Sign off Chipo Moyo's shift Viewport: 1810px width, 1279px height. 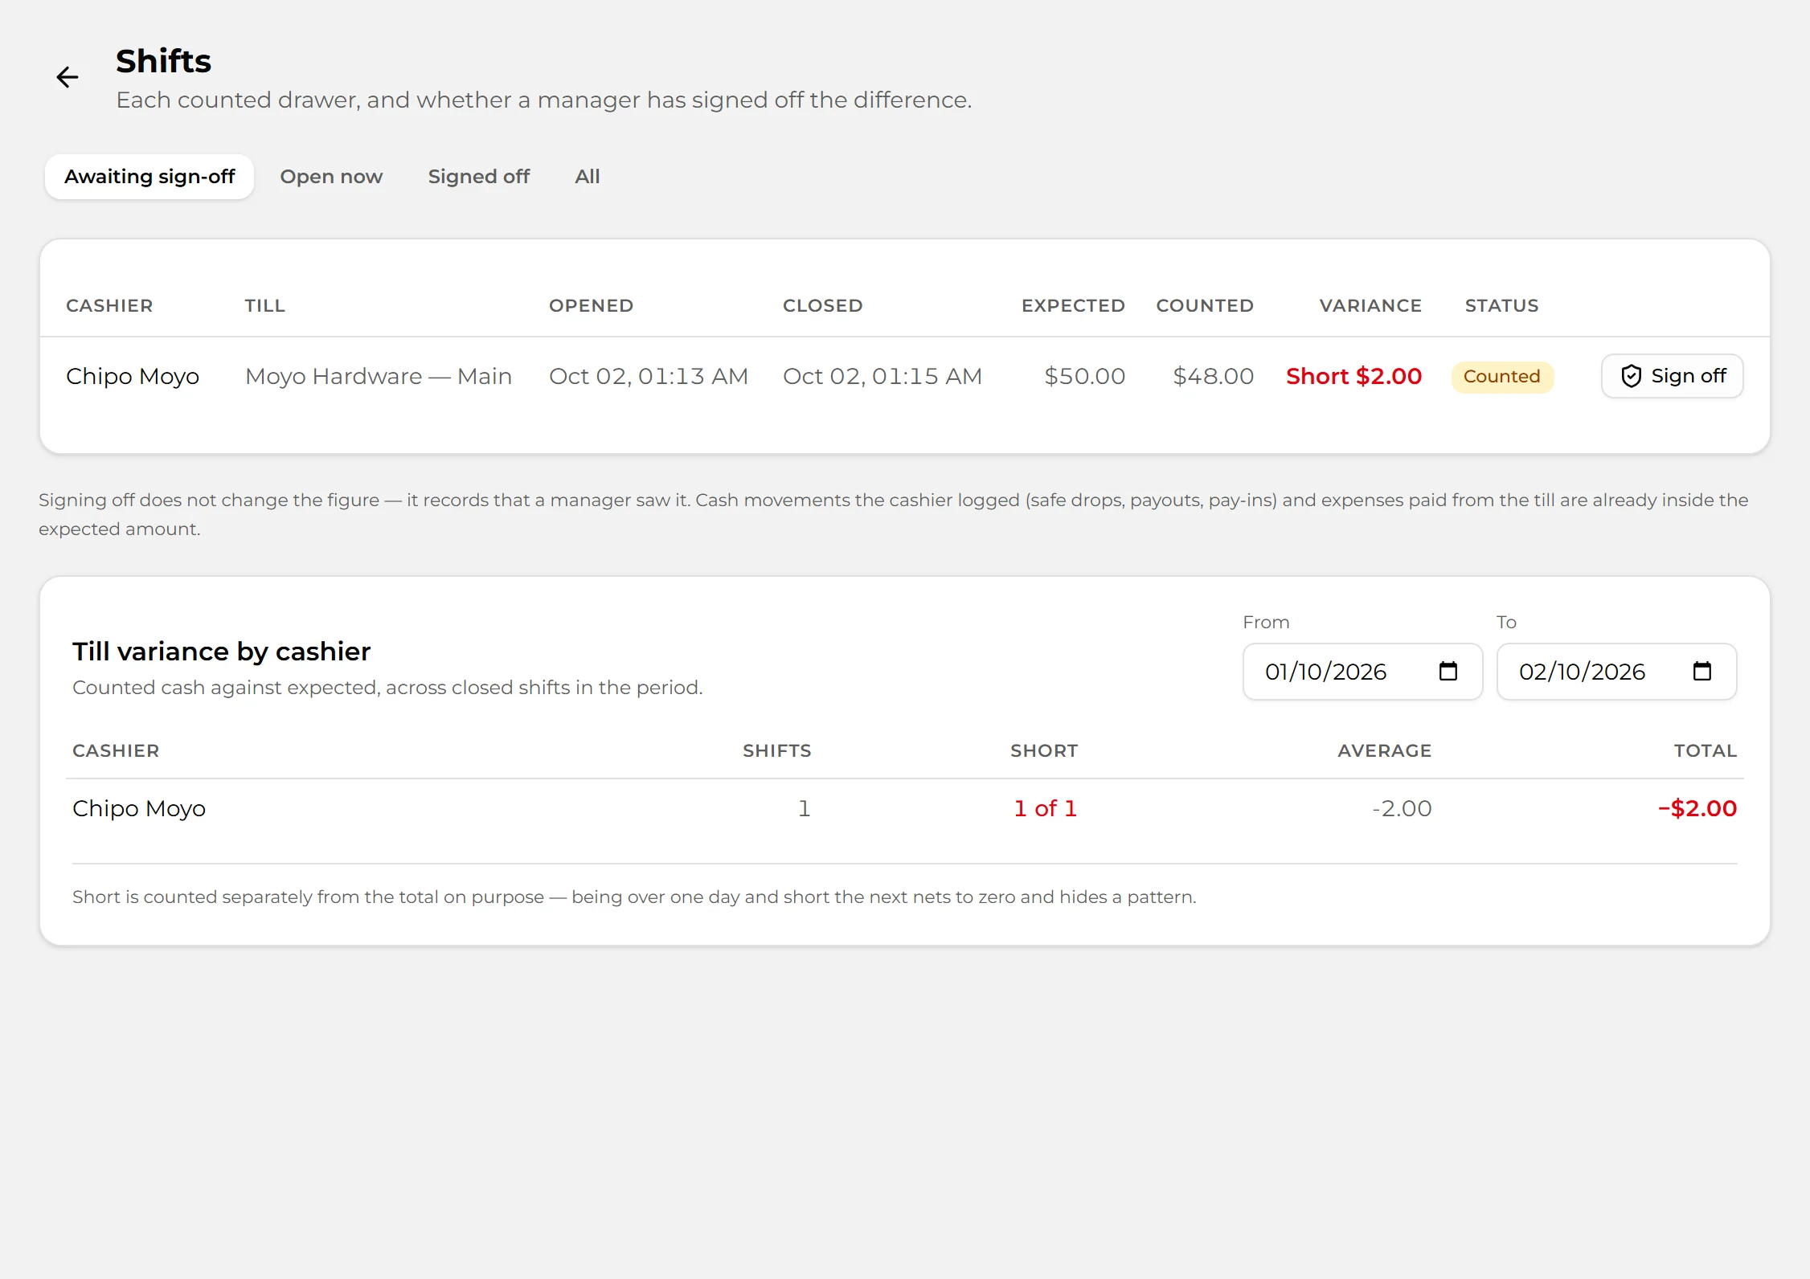1672,376
